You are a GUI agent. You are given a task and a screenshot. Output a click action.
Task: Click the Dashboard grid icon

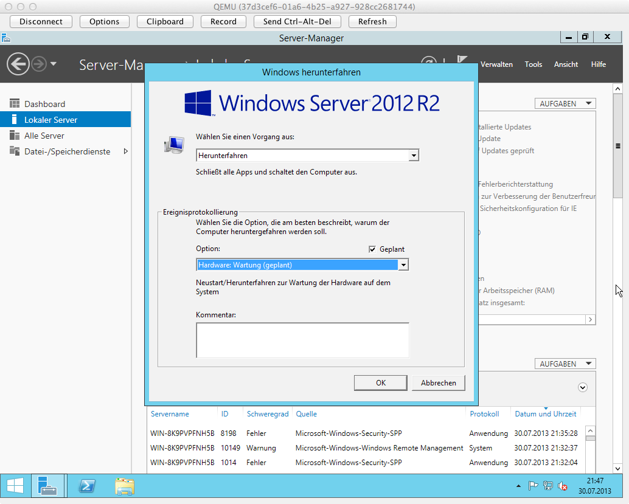click(x=15, y=103)
